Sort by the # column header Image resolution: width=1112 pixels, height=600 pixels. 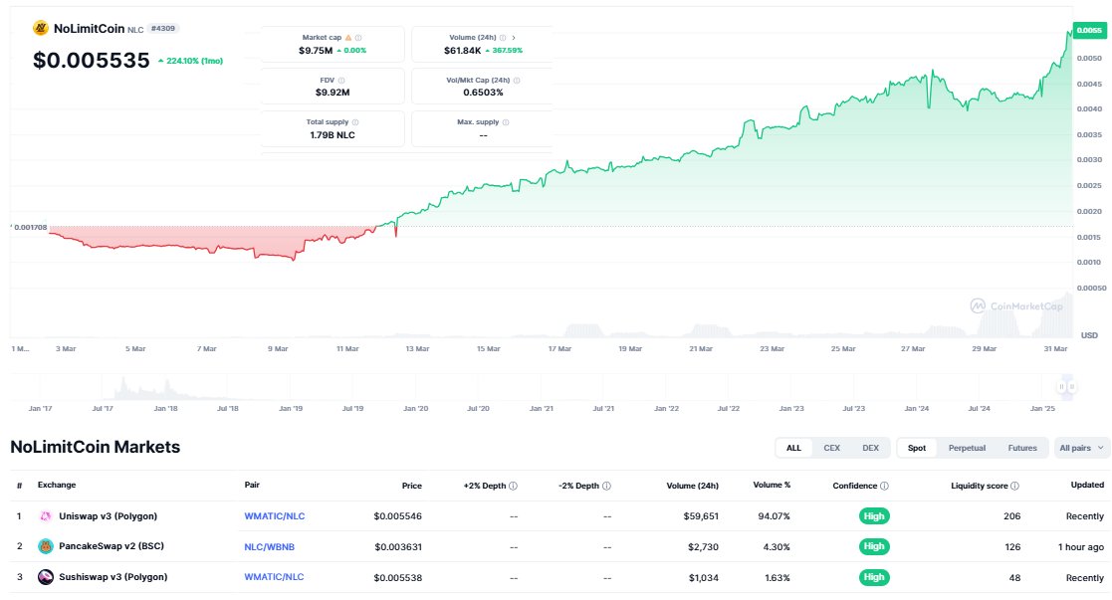click(19, 486)
